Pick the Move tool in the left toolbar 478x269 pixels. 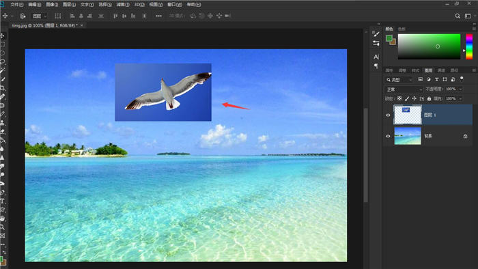click(3, 36)
